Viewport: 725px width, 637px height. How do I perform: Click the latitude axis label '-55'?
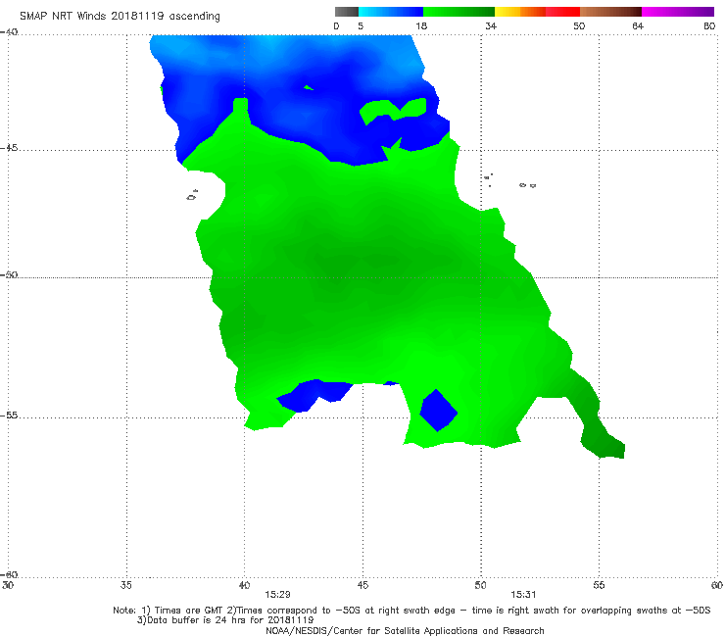(x=9, y=416)
